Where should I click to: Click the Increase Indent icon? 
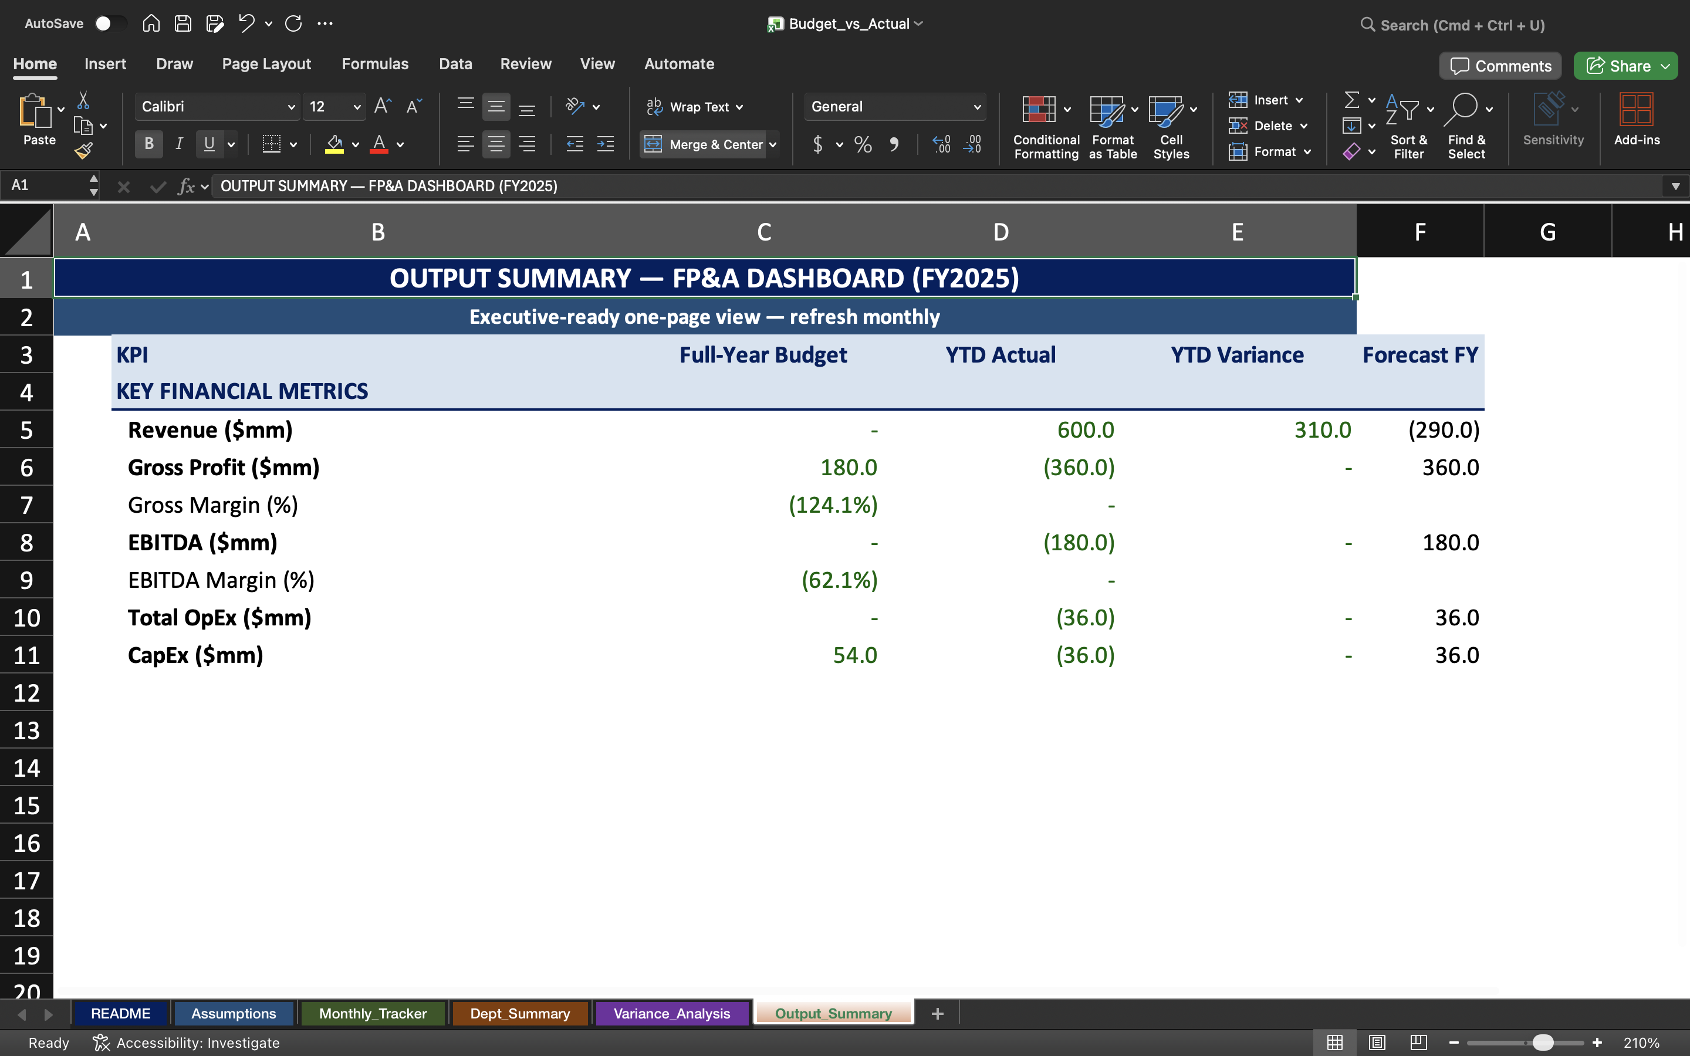click(x=606, y=144)
